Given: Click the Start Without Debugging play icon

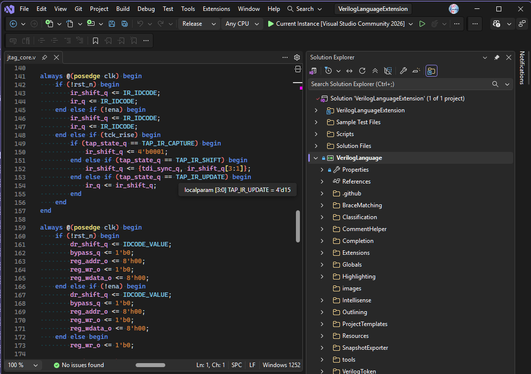Looking at the screenshot, I should tap(422, 24).
